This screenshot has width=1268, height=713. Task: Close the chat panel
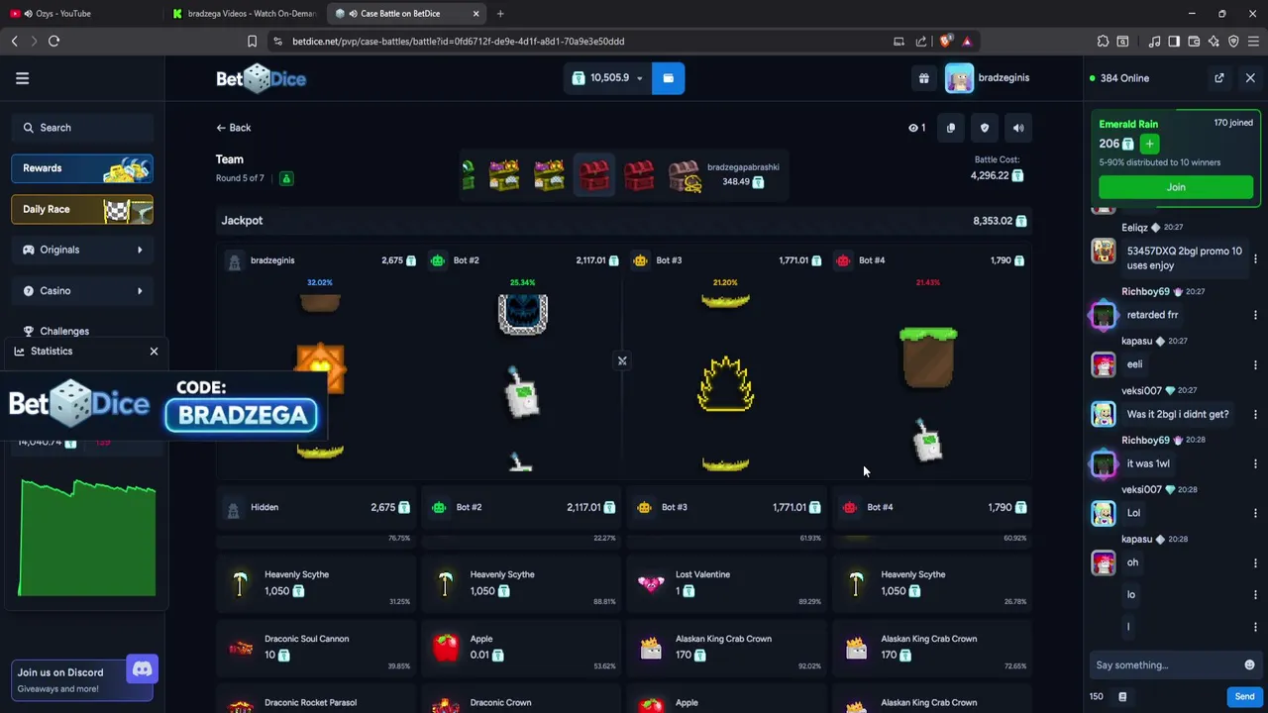point(1250,78)
